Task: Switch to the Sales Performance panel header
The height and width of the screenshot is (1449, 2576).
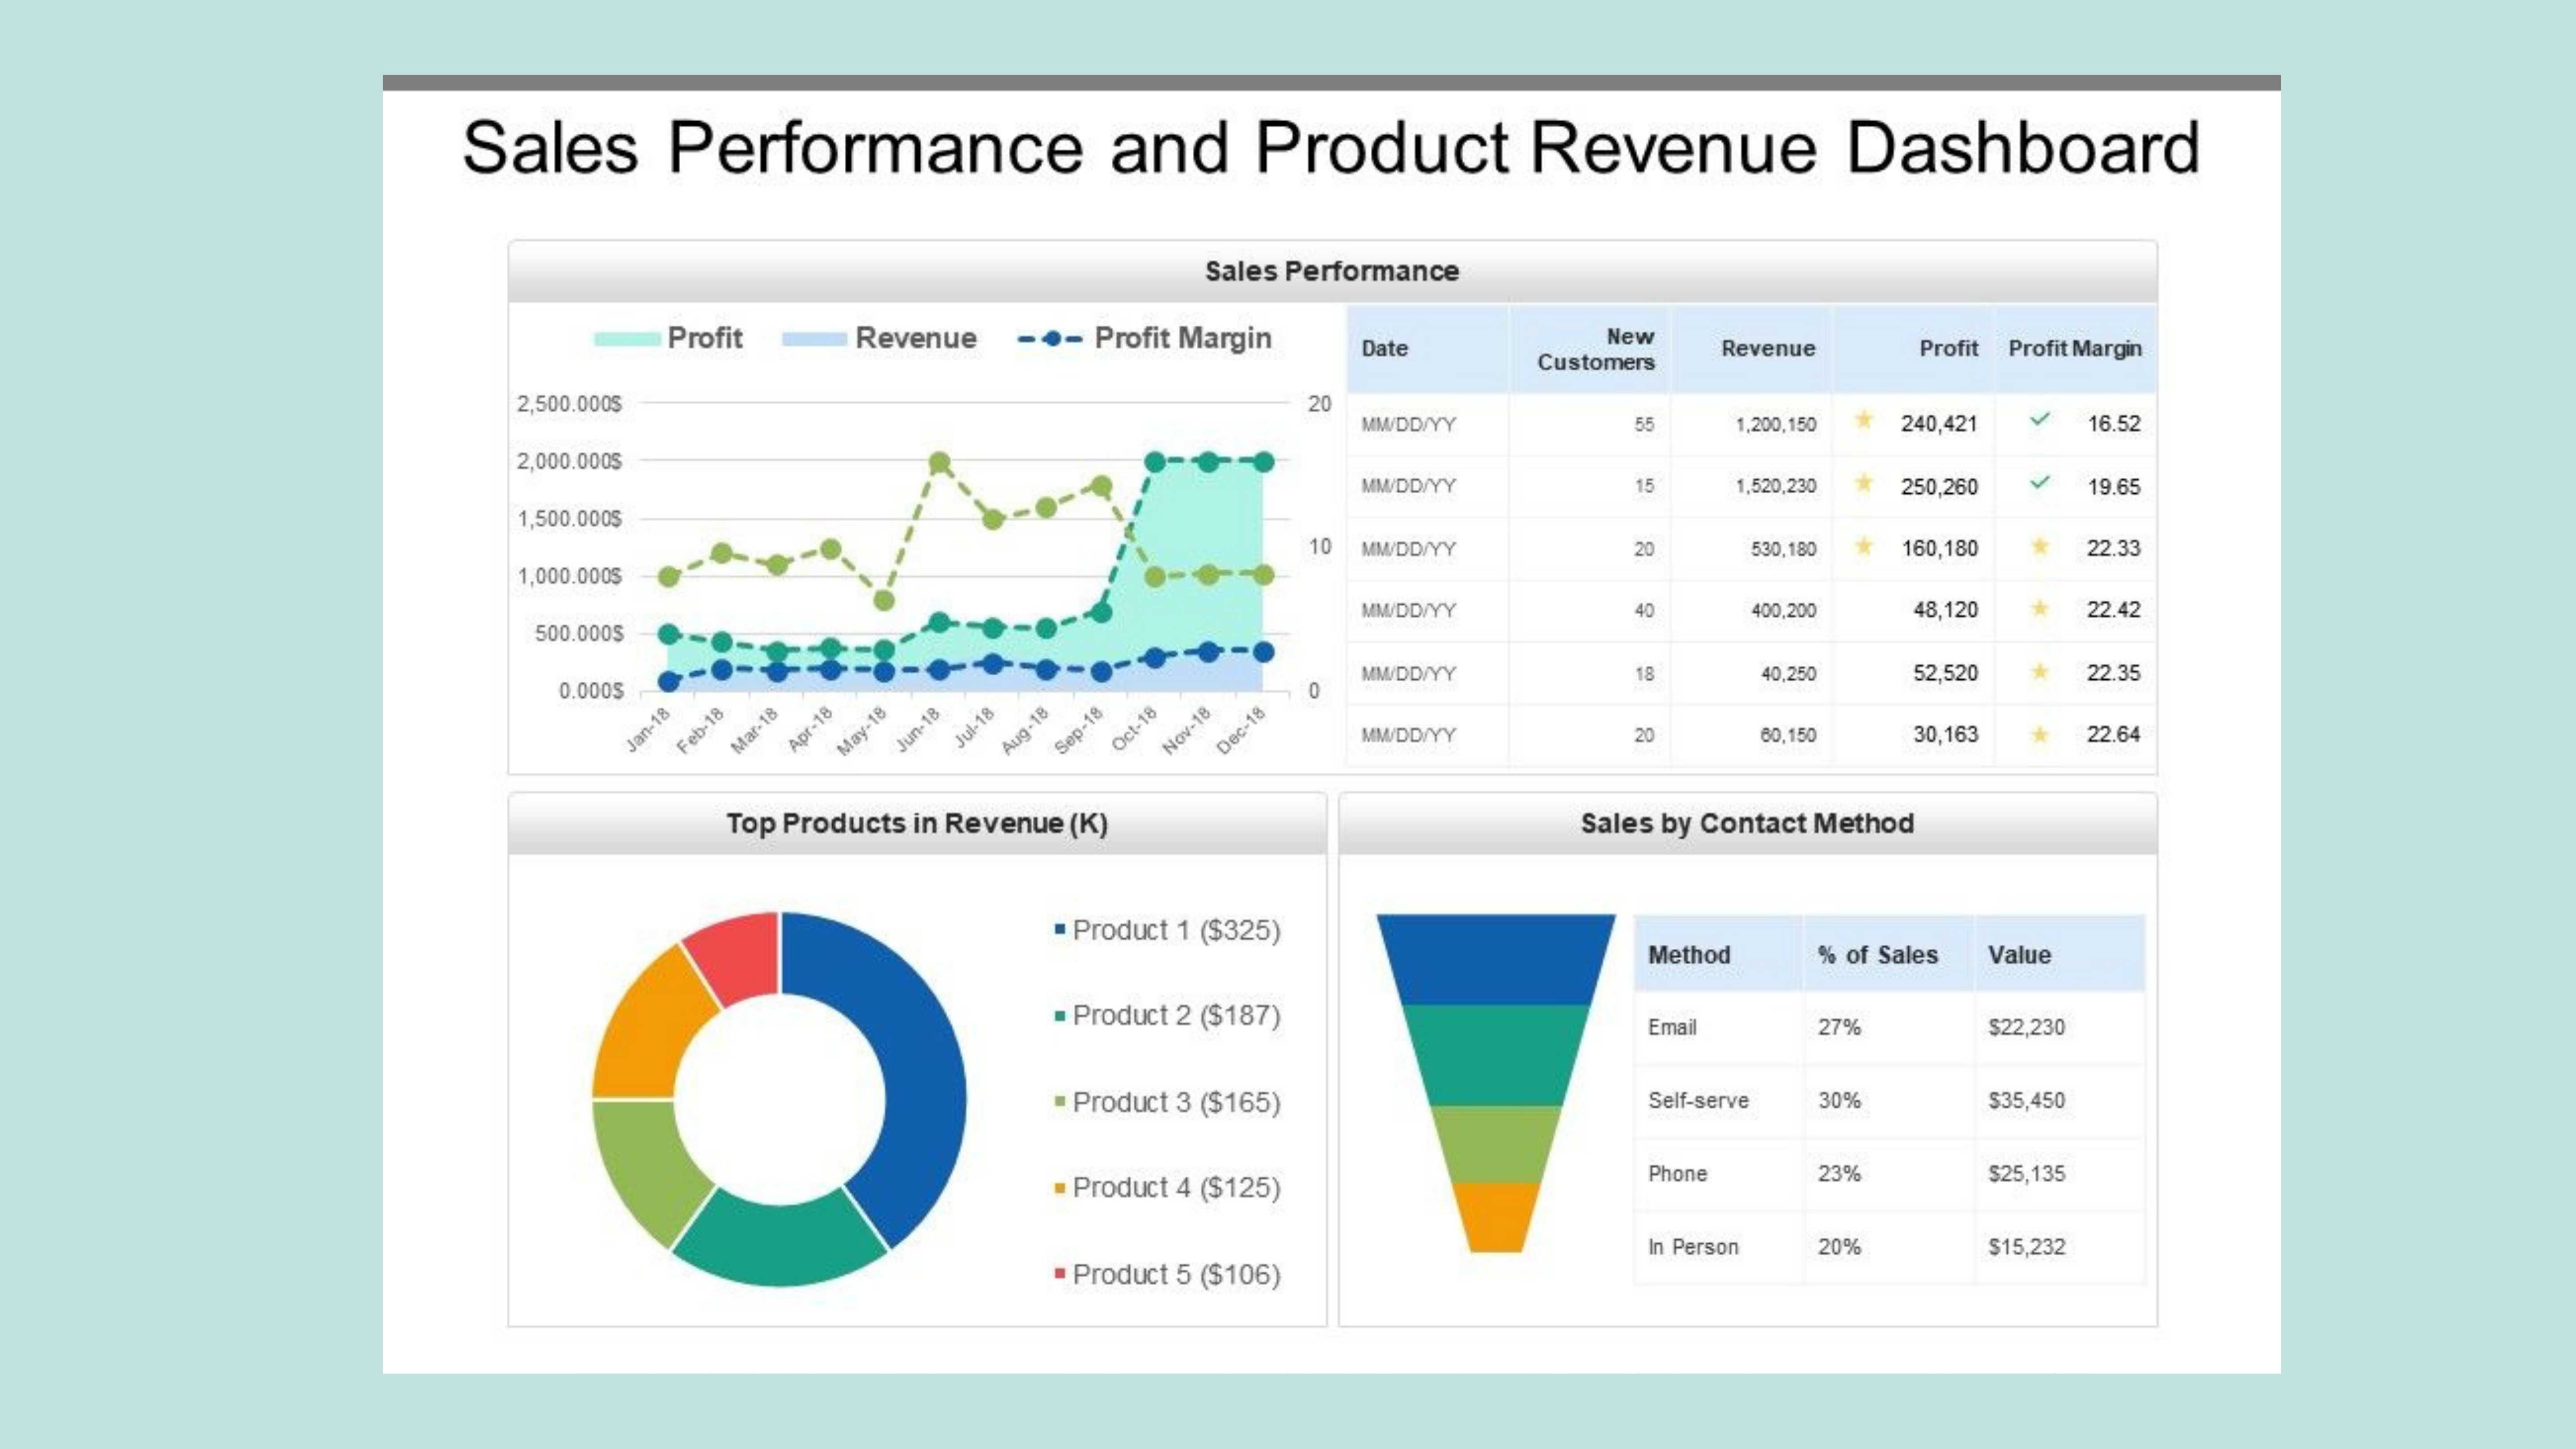Action: 1331,270
